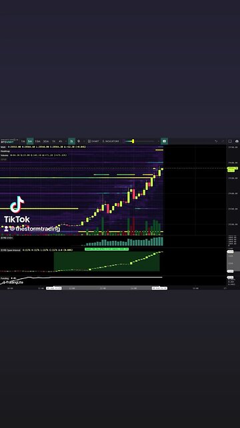Screen dimensions: 240x428
Task: Click icon left of CHART button
Action: coord(79,141)
